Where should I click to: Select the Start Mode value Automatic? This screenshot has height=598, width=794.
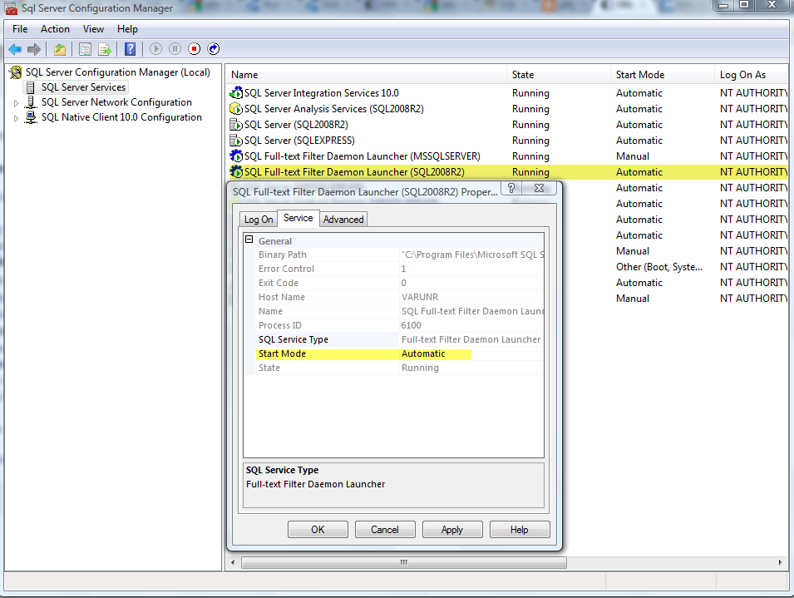click(x=423, y=354)
